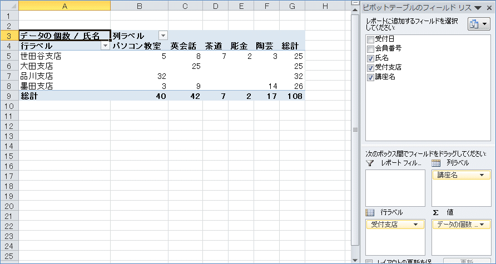Click cell データの個数 / 氏名
Image resolution: width=496 pixels, height=264 pixels.
(65, 36)
